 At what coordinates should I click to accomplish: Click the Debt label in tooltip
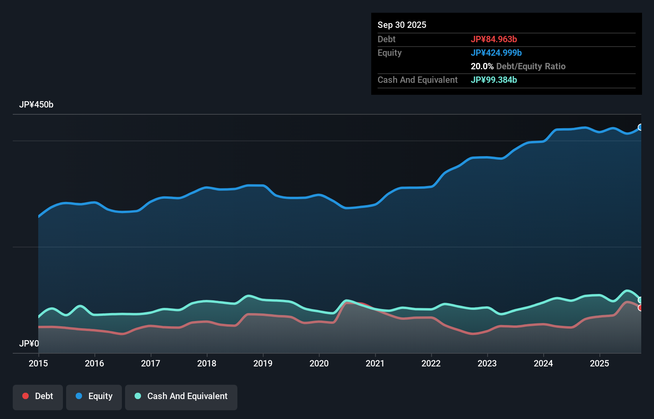pos(386,39)
